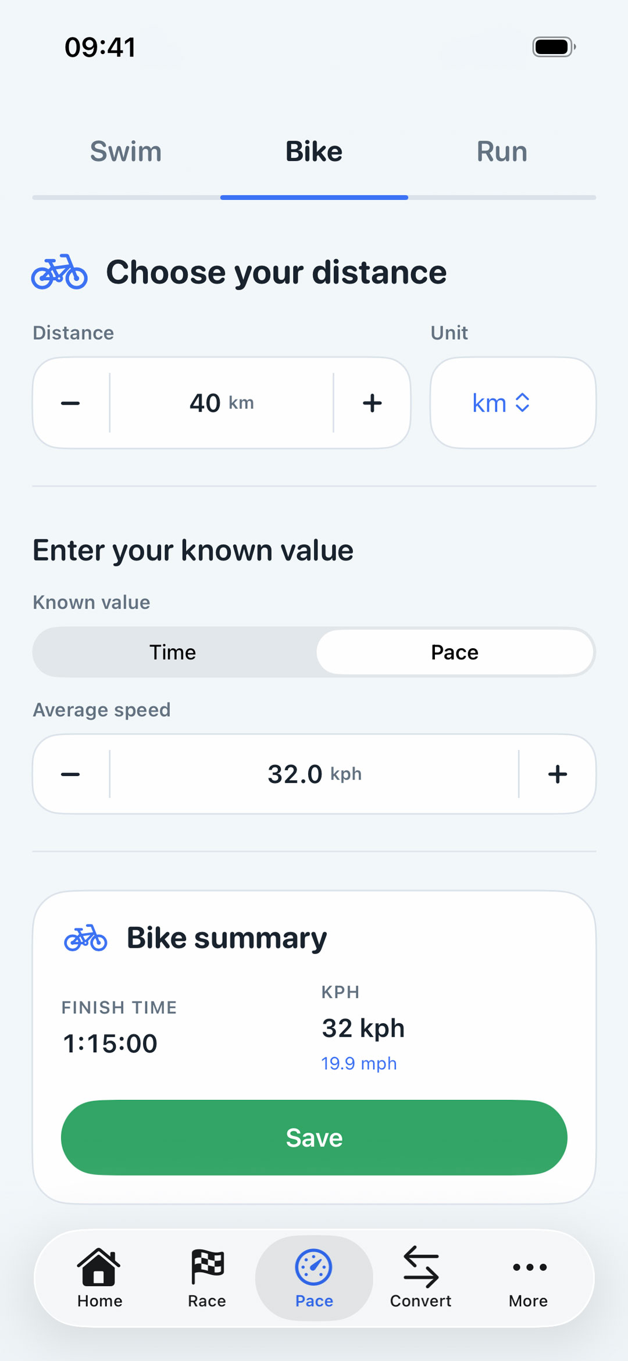Tap bicycle icon beside Choose your distance
This screenshot has width=628, height=1361.
click(59, 272)
